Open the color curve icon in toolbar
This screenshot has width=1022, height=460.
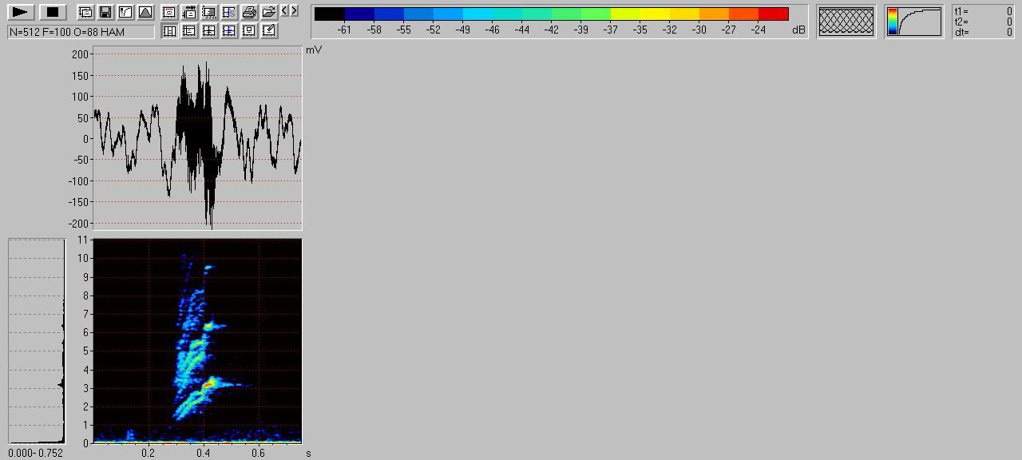tap(125, 12)
